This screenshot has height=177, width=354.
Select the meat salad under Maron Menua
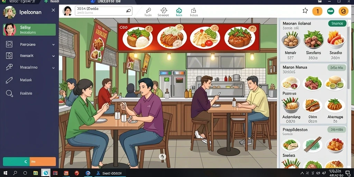(x=313, y=83)
